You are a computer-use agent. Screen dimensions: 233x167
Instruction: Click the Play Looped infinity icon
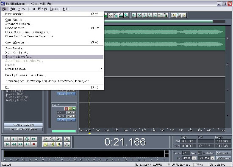pyautogui.click(x=34, y=139)
